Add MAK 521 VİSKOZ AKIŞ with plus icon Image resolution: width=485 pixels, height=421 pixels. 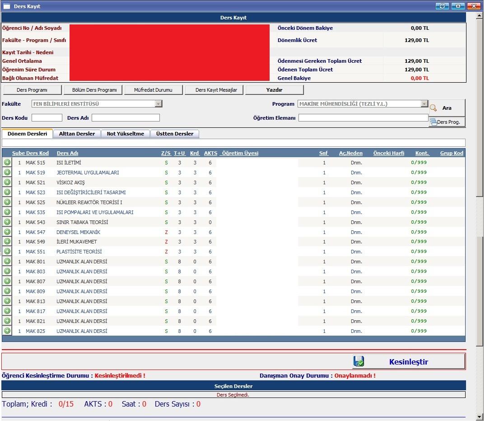pyautogui.click(x=7, y=182)
